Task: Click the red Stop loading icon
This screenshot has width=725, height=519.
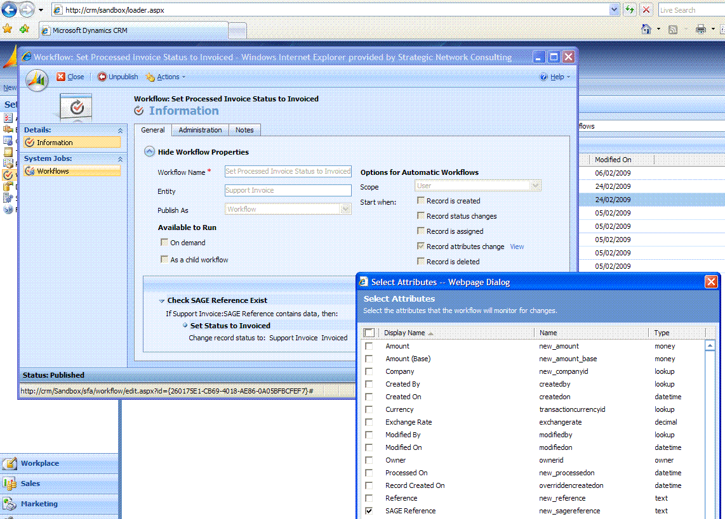Action: point(646,10)
